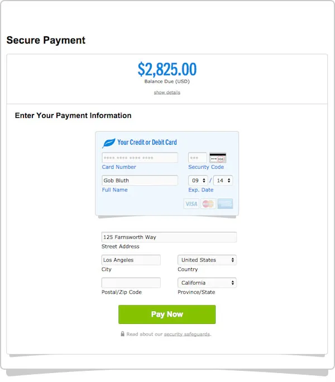Click the security code card hint icon
This screenshot has width=335, height=382.
(x=218, y=158)
